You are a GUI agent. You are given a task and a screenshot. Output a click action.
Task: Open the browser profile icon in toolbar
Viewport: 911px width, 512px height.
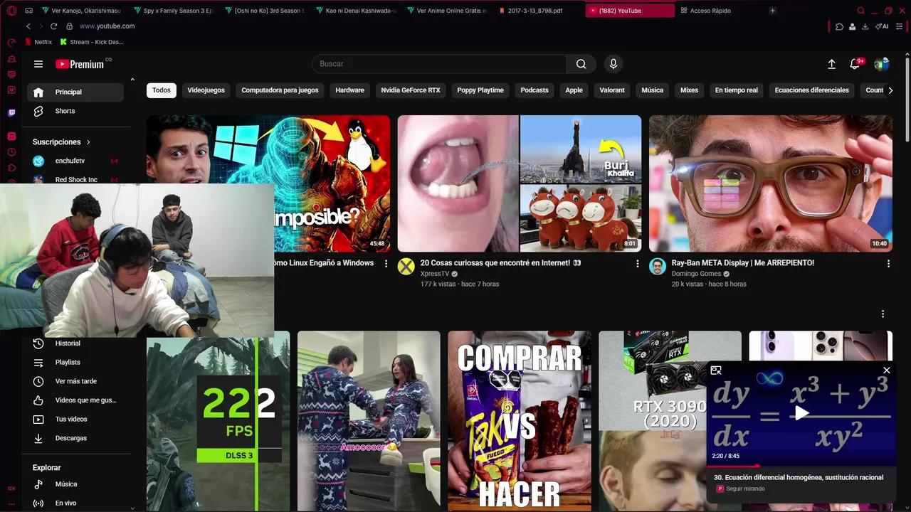(x=852, y=26)
